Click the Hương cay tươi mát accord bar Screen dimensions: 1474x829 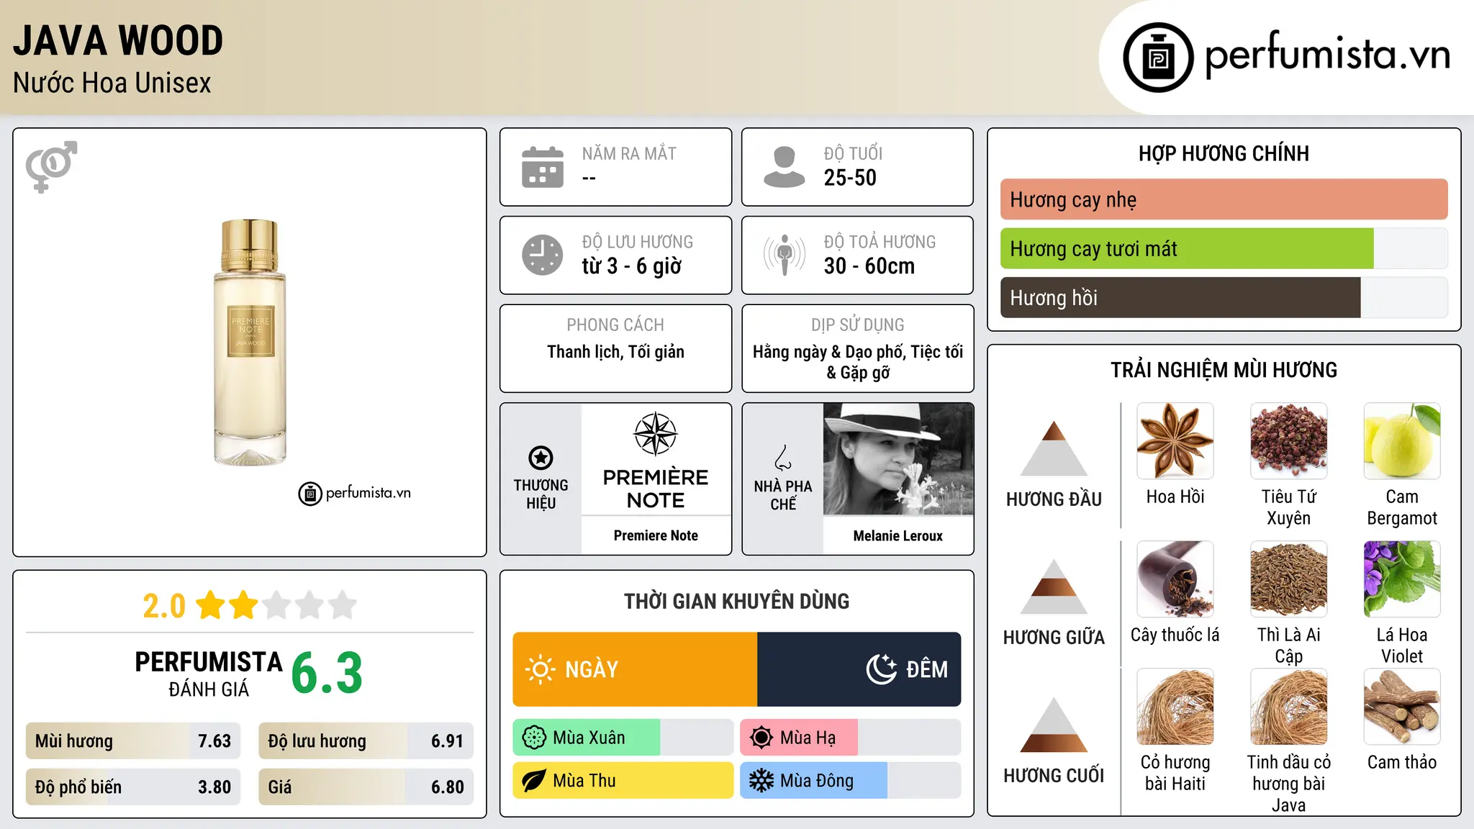tap(1224, 248)
